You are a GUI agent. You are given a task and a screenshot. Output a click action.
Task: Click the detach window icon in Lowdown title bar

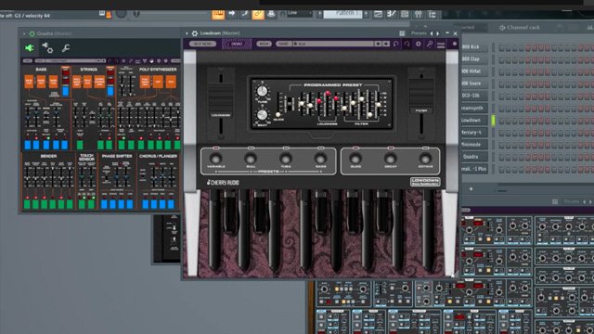(x=402, y=33)
